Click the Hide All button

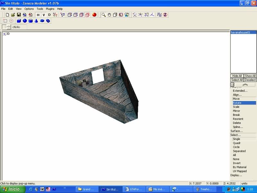pos(237,76)
